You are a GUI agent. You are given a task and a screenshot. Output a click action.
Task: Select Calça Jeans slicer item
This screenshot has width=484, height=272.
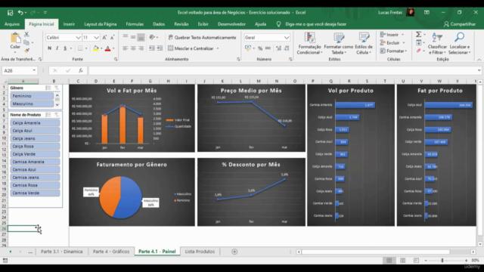click(35, 138)
